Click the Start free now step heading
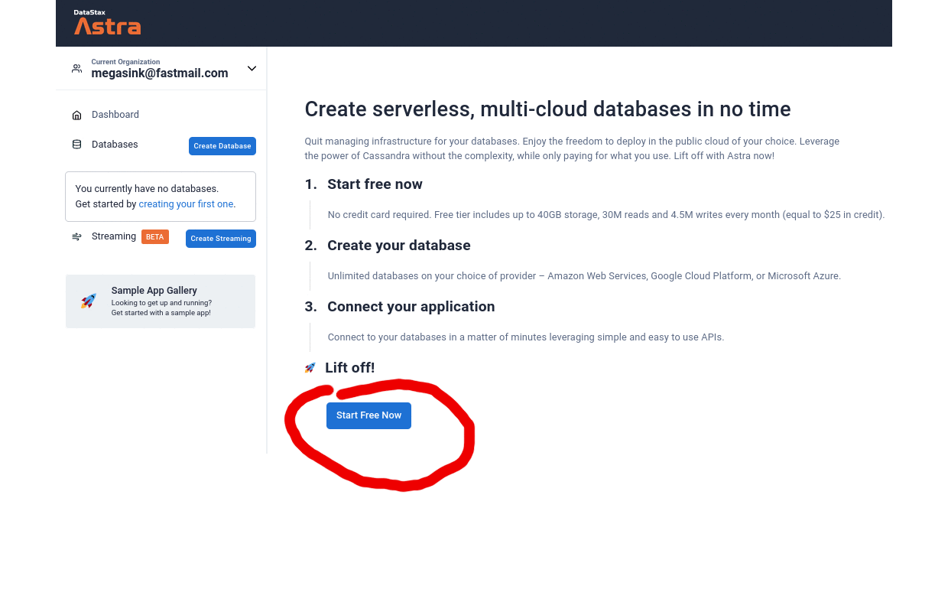 point(375,184)
